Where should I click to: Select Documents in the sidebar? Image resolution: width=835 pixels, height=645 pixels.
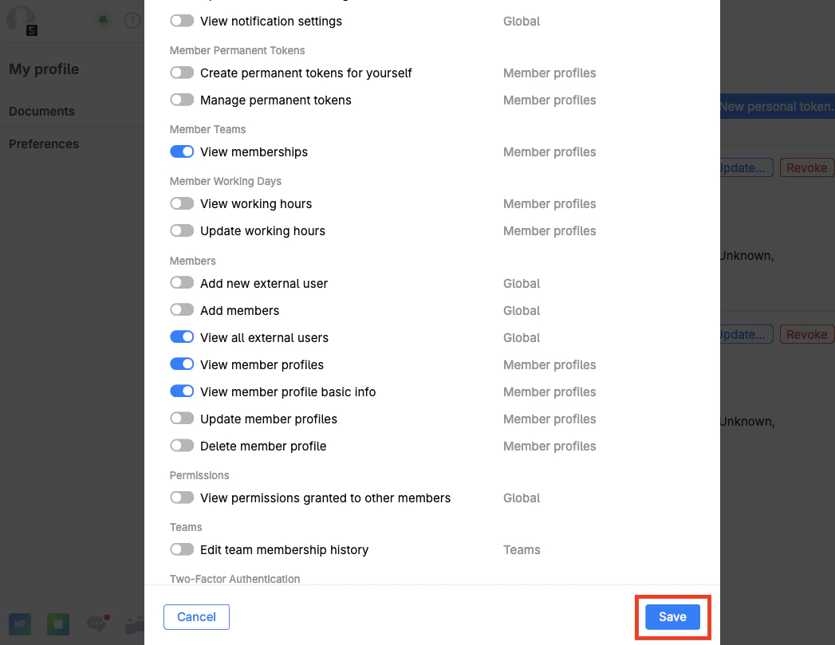(x=41, y=111)
